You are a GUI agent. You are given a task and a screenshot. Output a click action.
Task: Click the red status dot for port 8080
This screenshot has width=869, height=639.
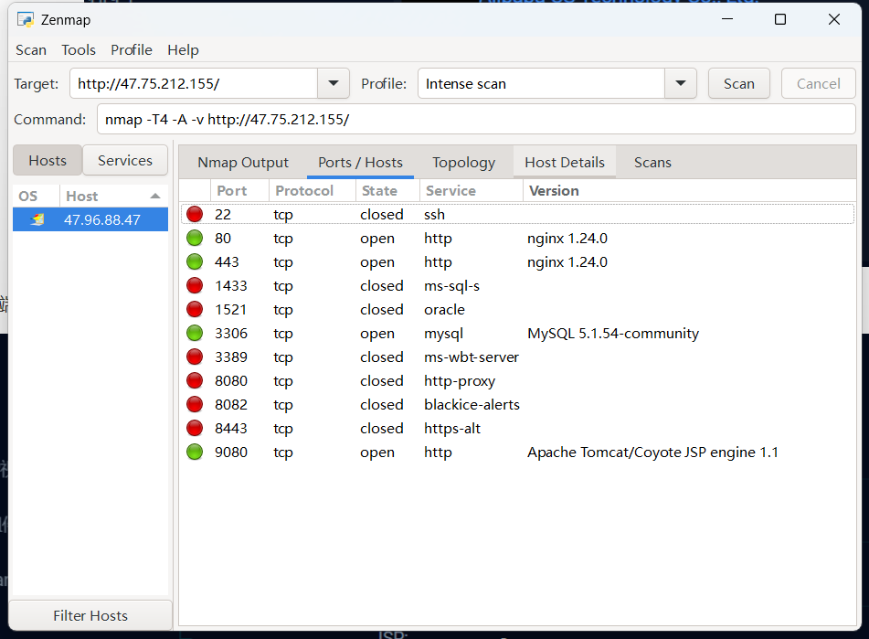tap(195, 380)
